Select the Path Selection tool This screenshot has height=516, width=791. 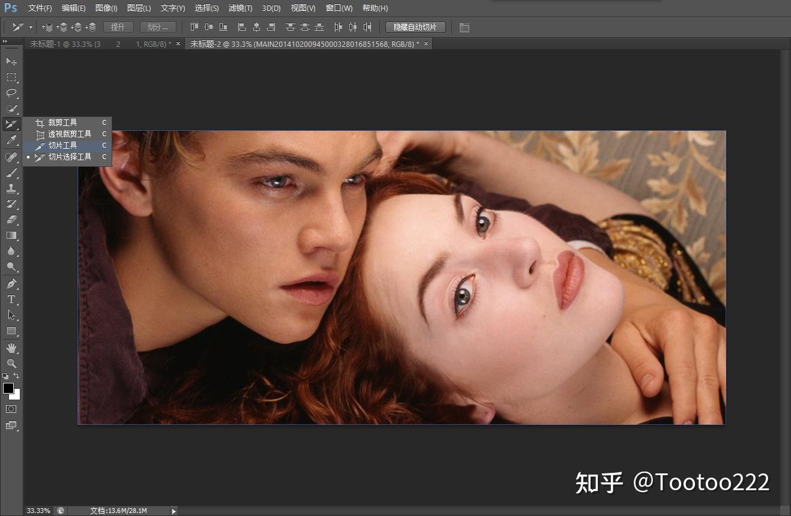pos(11,314)
